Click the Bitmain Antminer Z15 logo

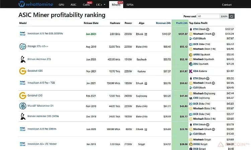tap(23, 59)
